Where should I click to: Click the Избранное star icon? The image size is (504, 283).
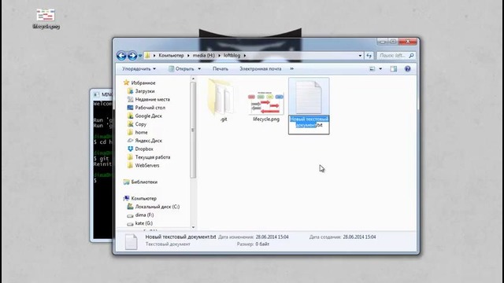point(126,83)
